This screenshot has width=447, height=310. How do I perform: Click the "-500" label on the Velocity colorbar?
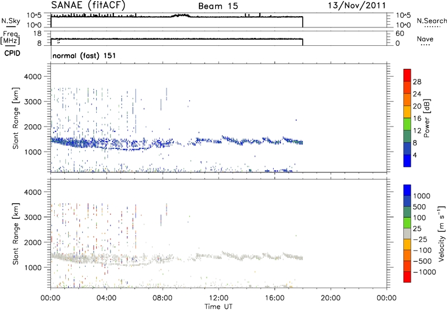[422, 261]
